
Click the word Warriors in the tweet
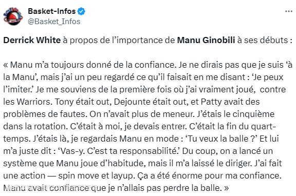(33, 102)
